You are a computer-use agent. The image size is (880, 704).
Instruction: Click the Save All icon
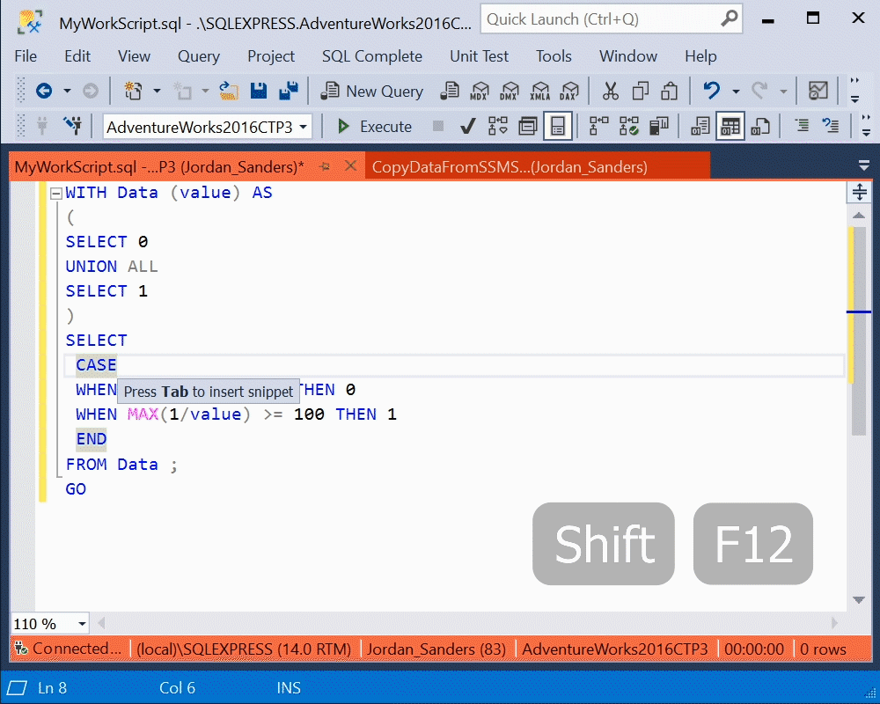[289, 91]
